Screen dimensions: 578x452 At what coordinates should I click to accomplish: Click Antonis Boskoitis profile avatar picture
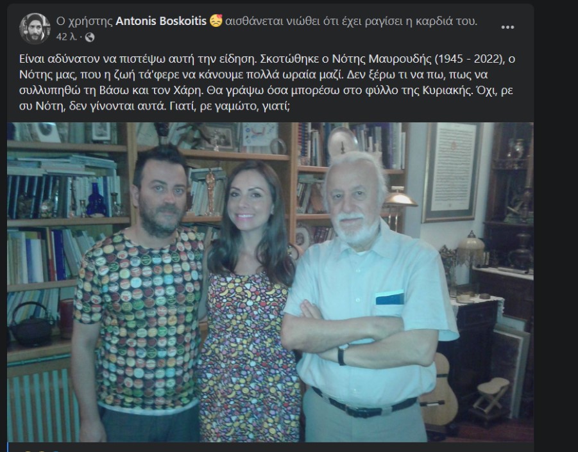pyautogui.click(x=35, y=28)
